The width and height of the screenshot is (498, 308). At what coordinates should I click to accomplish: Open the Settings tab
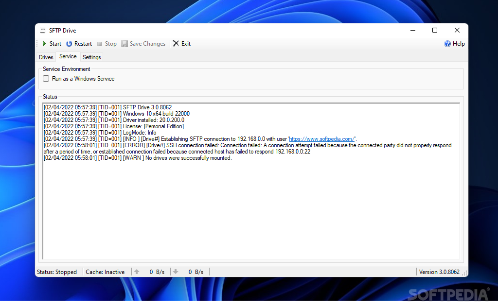[x=92, y=57]
